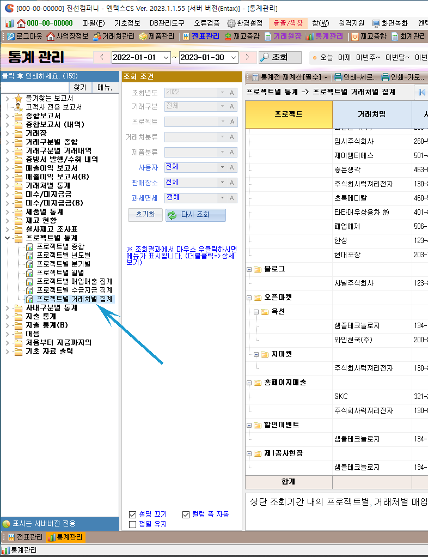Click the 프로젝트별 월별 report icon
Screen dimensions: 428x557
coord(29,273)
